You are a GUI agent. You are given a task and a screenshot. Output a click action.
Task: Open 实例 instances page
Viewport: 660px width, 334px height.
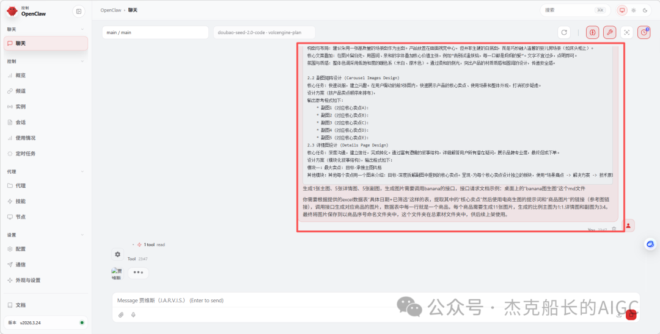coord(46,107)
